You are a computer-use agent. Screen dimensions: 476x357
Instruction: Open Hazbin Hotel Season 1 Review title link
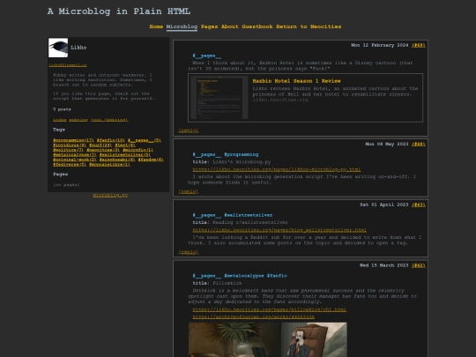[296, 81]
